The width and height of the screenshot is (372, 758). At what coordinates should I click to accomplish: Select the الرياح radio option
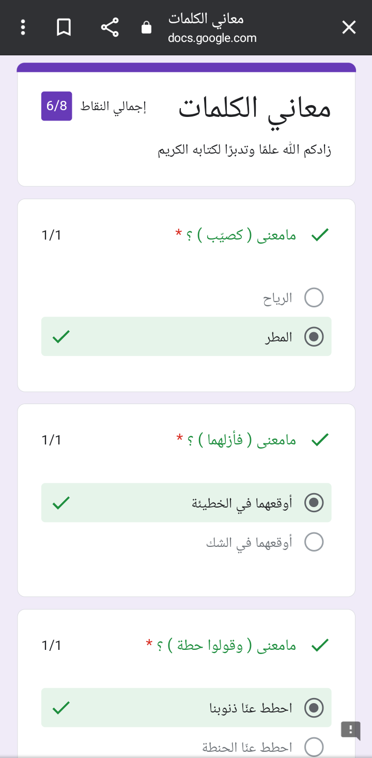tap(314, 298)
